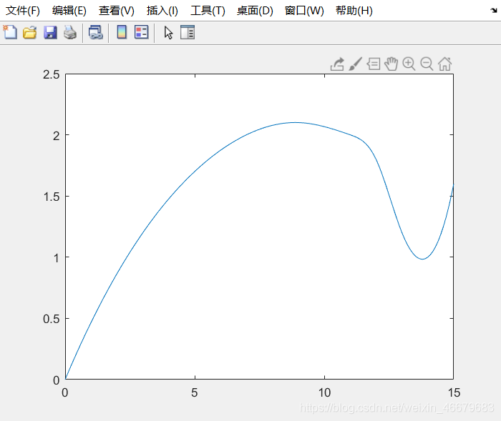501x421 pixels.
Task: Click the New Figure icon
Action: click(10, 32)
